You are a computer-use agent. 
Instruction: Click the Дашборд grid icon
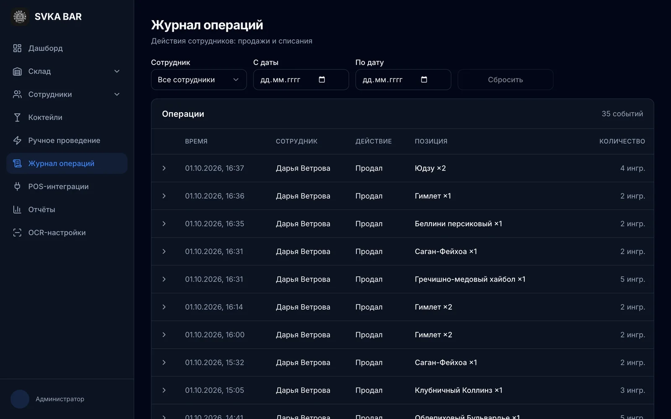click(17, 48)
